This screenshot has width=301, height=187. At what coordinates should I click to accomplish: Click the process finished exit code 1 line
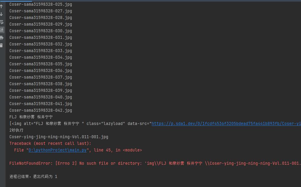click(33, 176)
